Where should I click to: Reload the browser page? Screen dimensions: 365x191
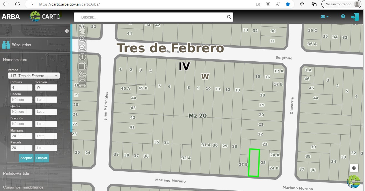[17, 4]
